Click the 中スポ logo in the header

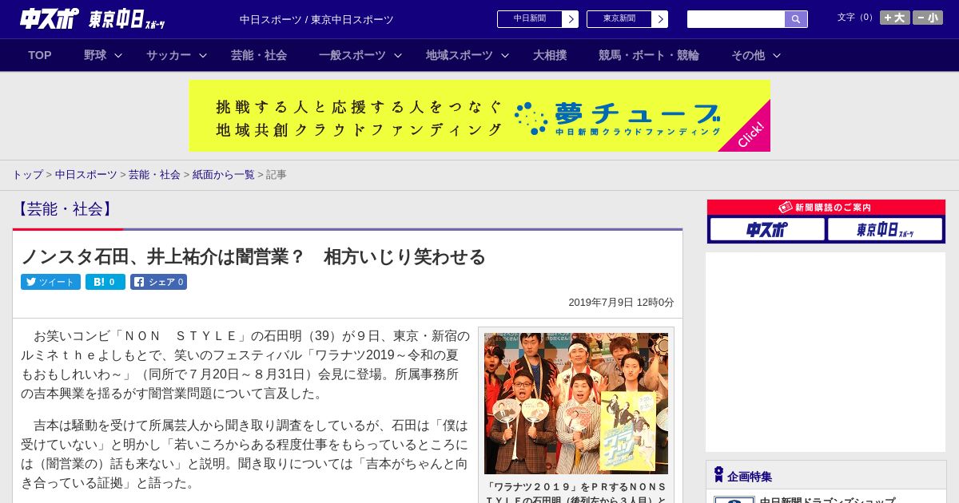[50, 18]
